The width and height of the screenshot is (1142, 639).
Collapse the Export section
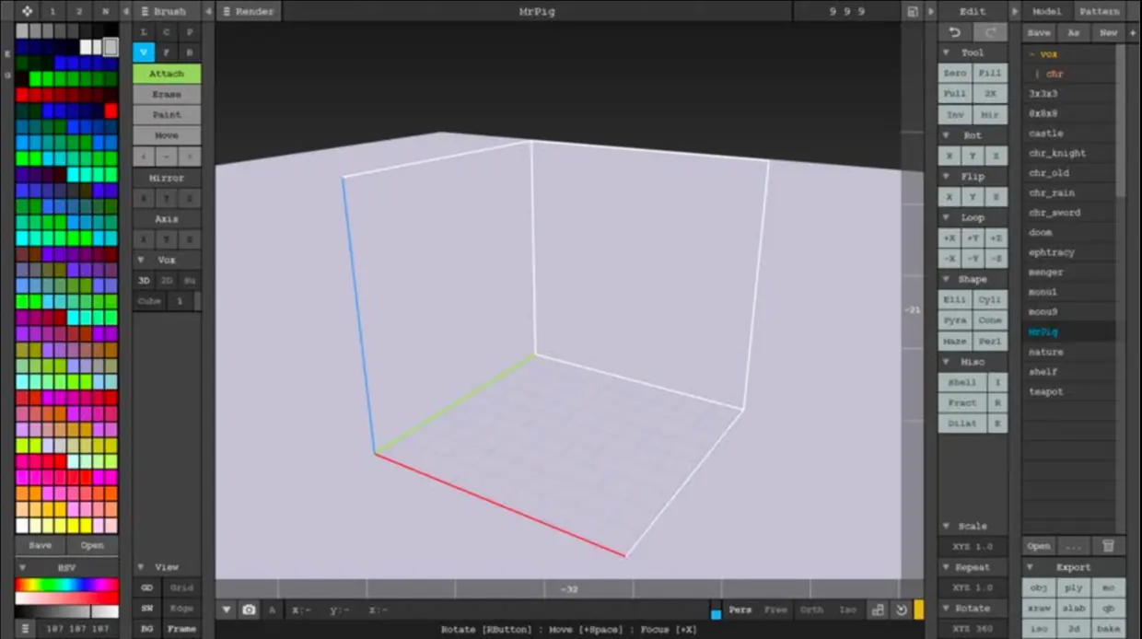1031,567
